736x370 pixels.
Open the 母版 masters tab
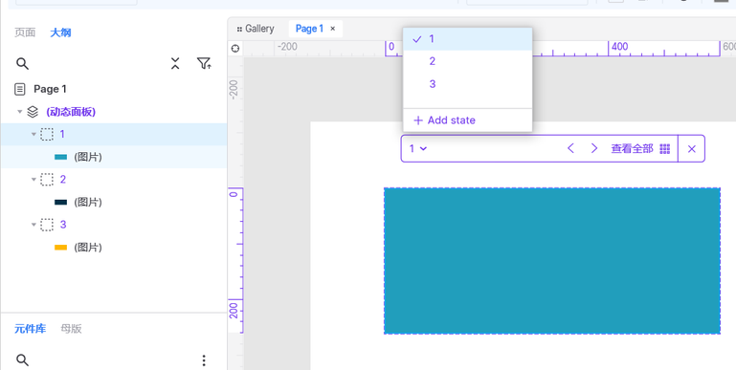click(72, 329)
